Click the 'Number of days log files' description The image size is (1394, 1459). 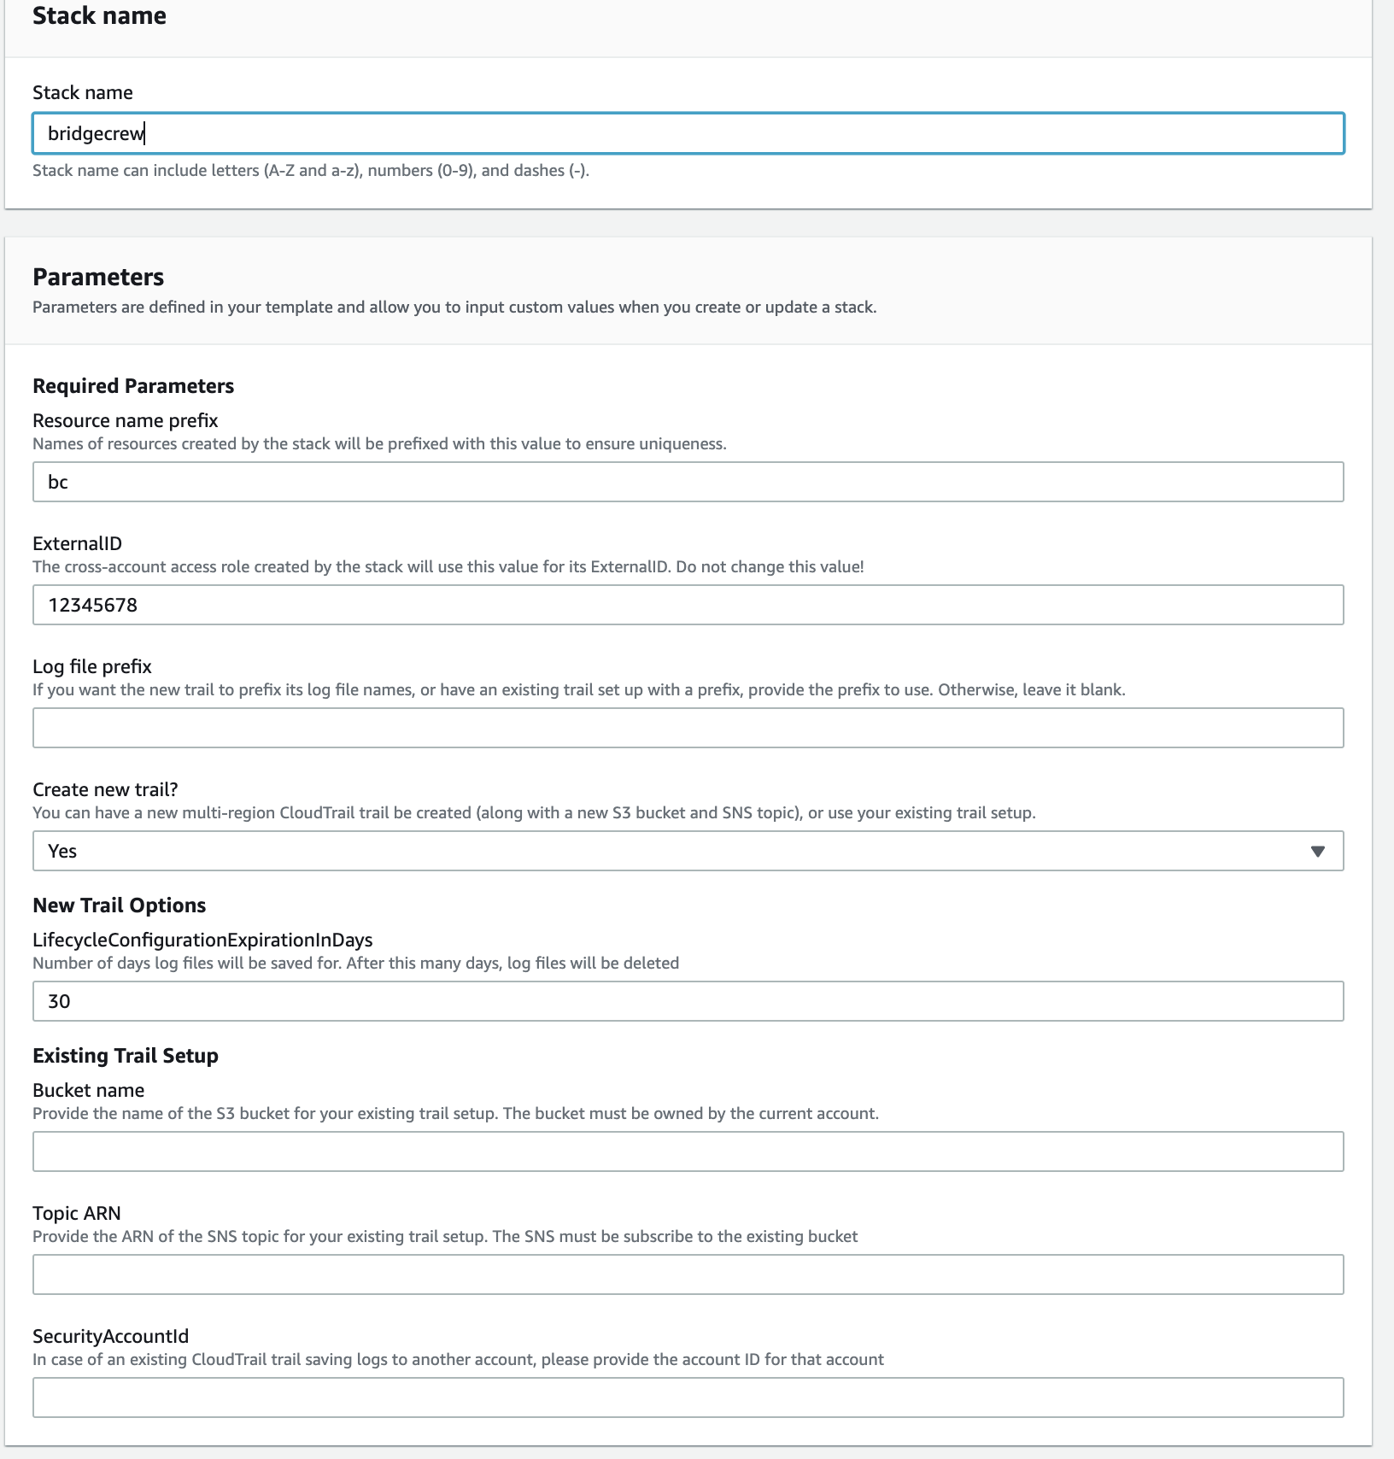click(356, 963)
